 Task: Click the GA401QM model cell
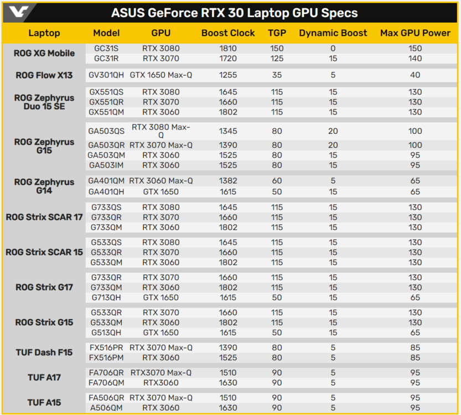click(106, 181)
